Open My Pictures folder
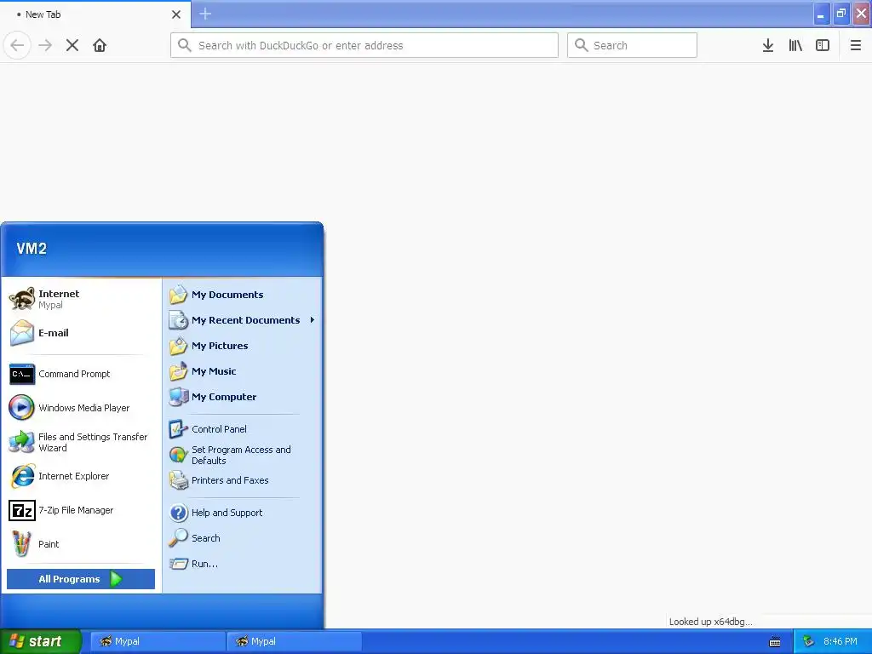The image size is (872, 654). tap(242, 346)
